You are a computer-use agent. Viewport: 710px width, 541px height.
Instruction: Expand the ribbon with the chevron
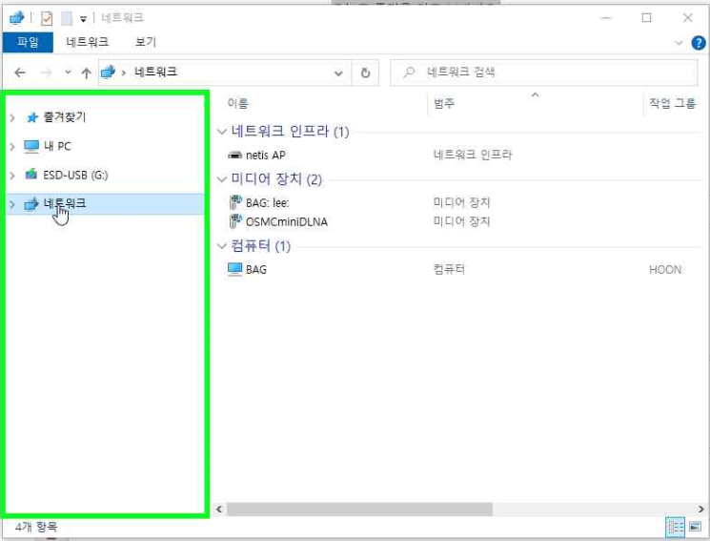tap(679, 43)
